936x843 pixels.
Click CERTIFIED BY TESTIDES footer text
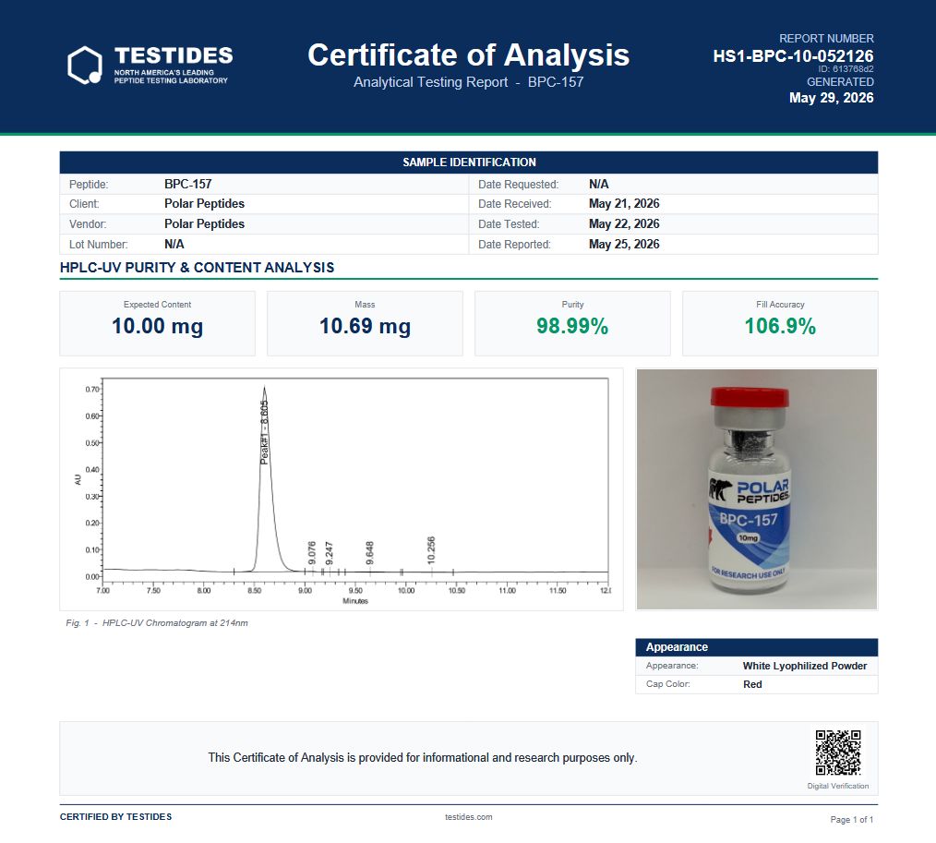115,817
